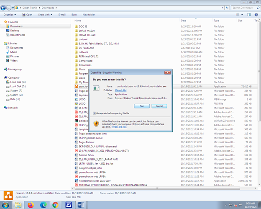Select the SURAT MASUK folder icon

click(77, 31)
